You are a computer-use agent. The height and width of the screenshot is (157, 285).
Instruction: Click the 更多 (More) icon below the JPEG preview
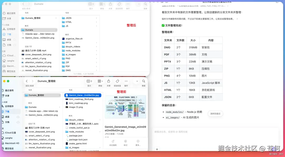click(137, 142)
